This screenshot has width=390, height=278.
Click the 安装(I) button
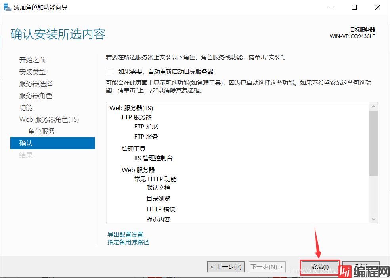tap(320, 267)
